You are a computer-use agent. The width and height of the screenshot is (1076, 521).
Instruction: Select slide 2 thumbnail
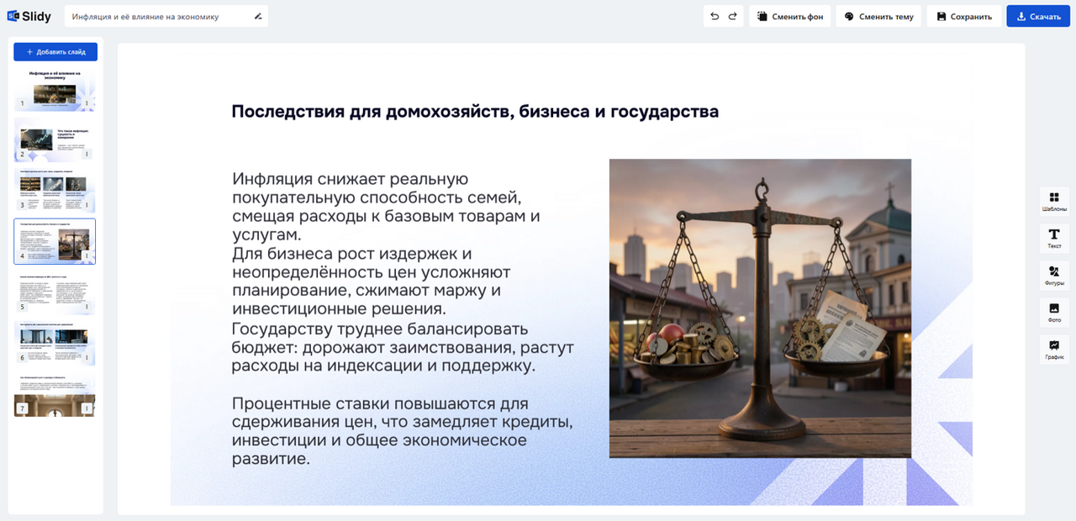(x=55, y=139)
